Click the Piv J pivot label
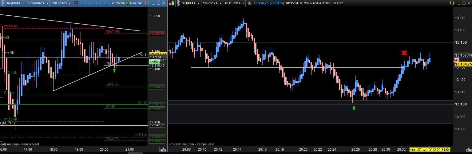 tap(142, 55)
